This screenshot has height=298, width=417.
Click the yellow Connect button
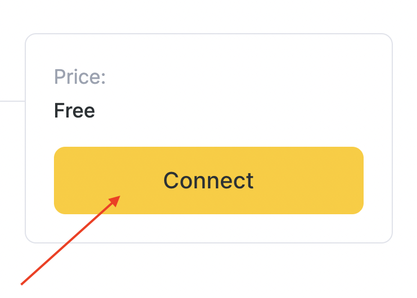click(x=208, y=180)
